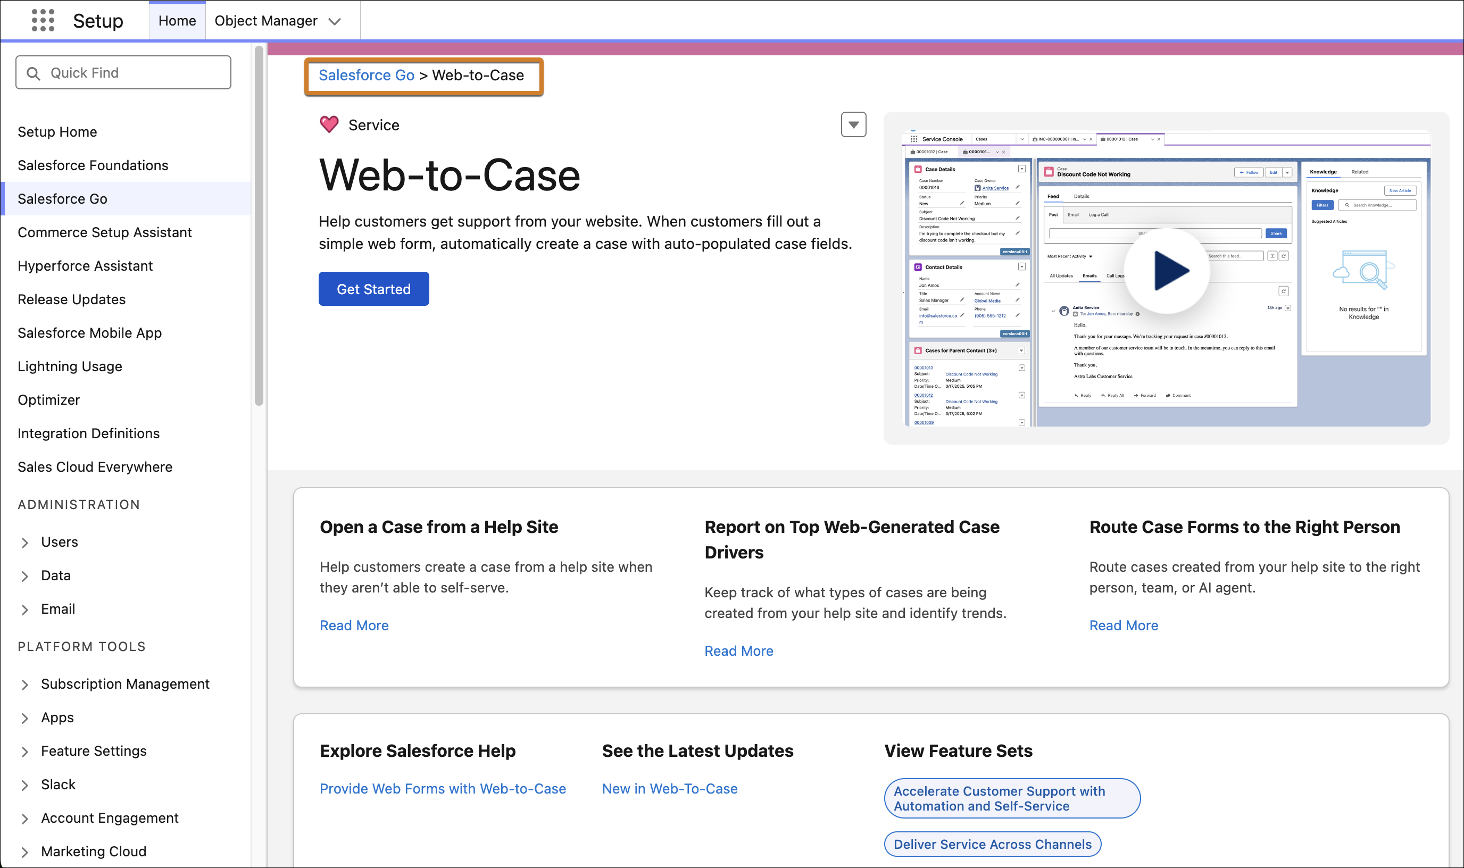Screen dimensions: 1464x868
Task: Click the pink Service heart icon
Action: tap(329, 124)
